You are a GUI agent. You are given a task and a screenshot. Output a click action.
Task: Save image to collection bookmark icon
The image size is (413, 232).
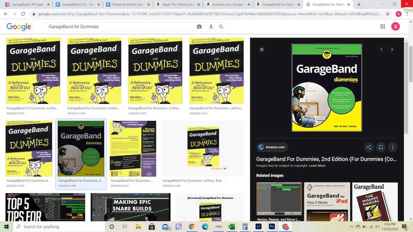pos(381,147)
